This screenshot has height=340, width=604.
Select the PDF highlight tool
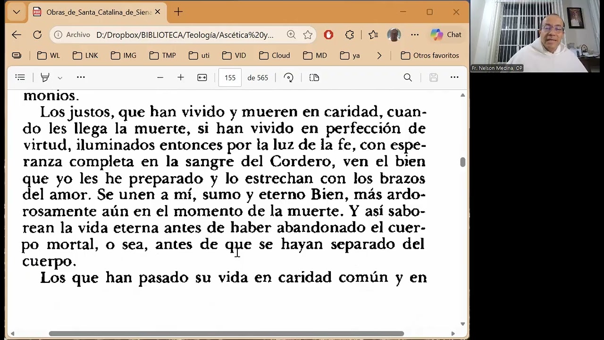click(45, 77)
